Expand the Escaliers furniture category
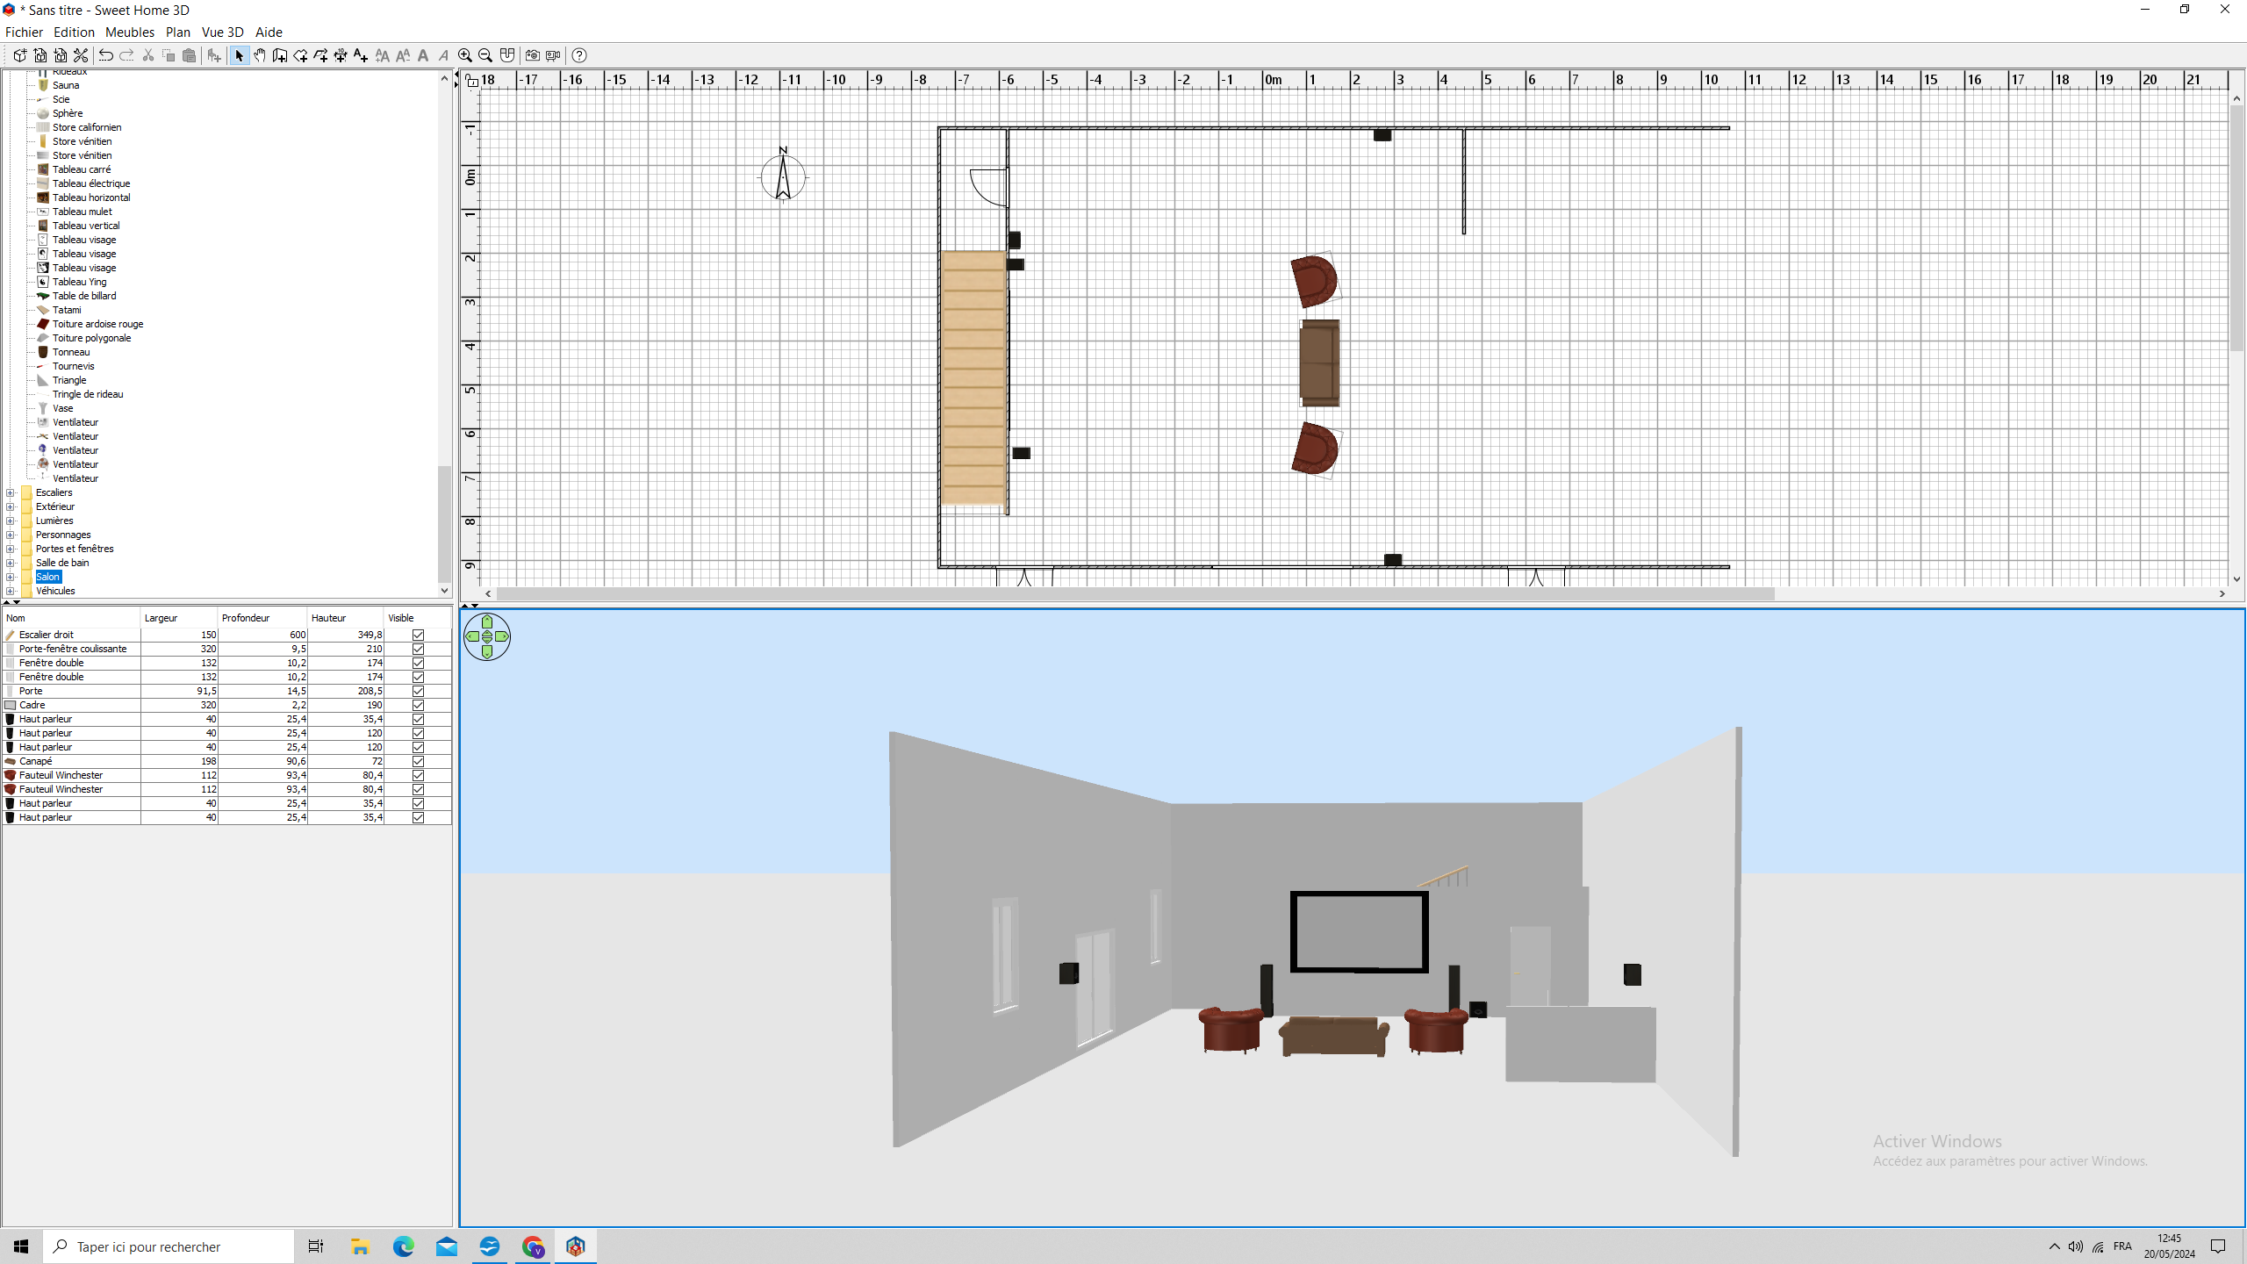This screenshot has height=1264, width=2247. [x=11, y=492]
